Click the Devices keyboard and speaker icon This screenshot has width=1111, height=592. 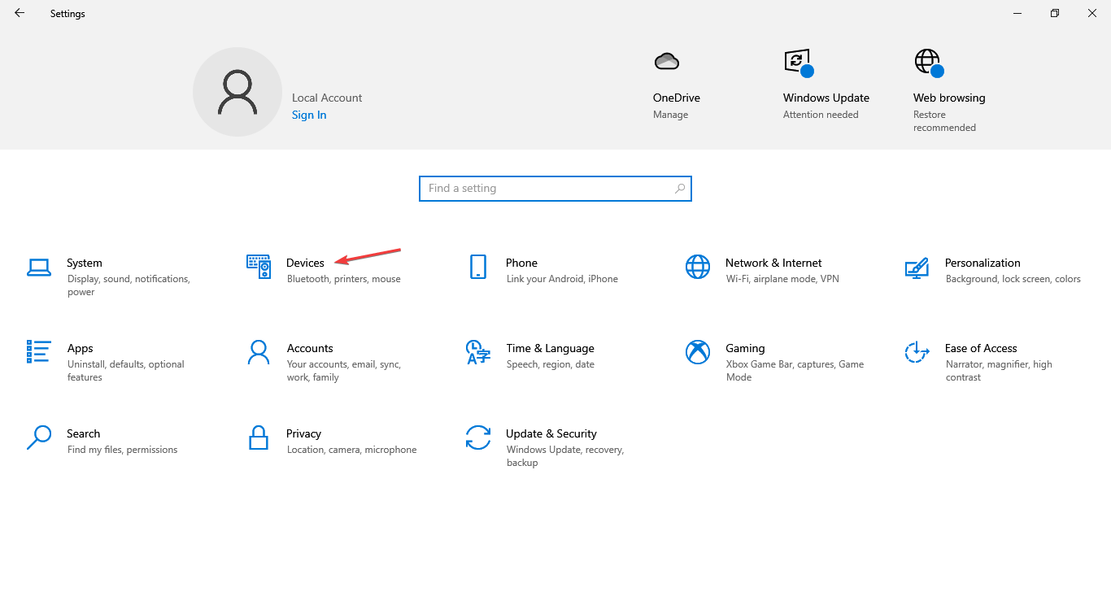tap(259, 267)
